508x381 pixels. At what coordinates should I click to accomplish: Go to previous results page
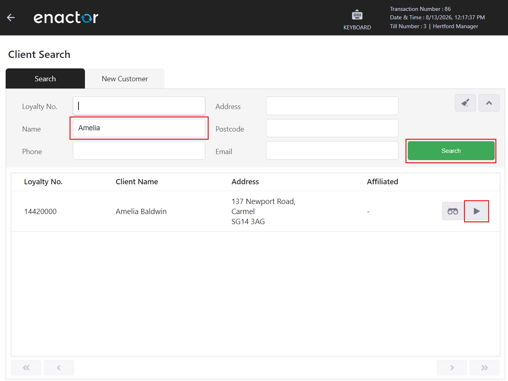click(59, 368)
